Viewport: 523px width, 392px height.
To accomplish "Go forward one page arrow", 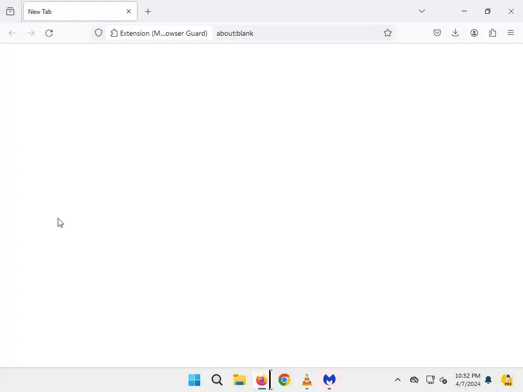I will tap(31, 33).
